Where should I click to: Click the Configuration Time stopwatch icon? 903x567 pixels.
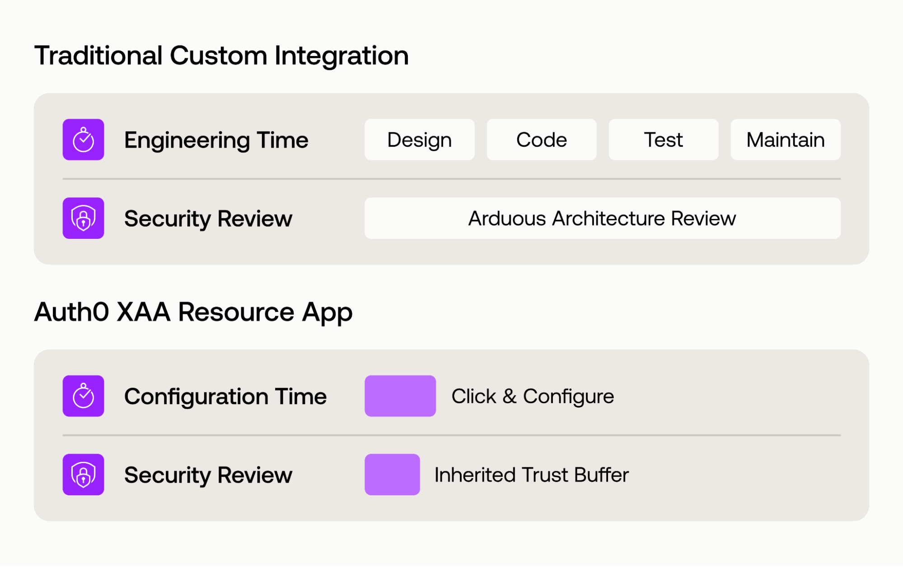coord(83,396)
